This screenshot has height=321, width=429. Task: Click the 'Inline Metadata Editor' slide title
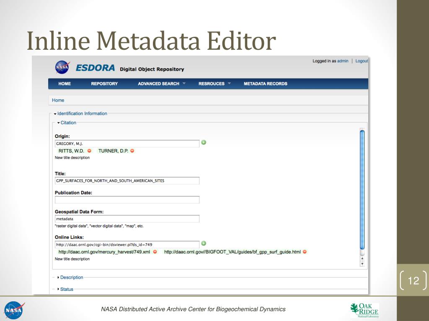[151, 41]
